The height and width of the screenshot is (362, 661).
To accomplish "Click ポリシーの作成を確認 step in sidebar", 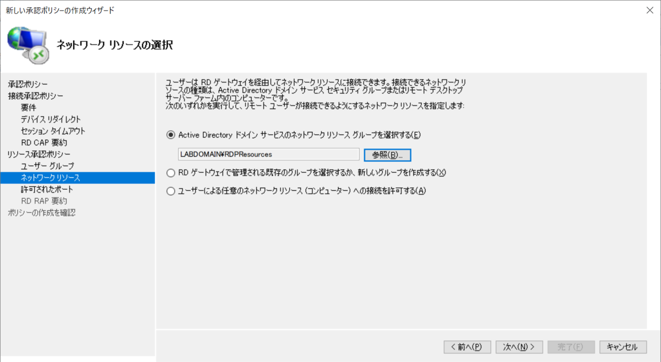I will 41,212.
